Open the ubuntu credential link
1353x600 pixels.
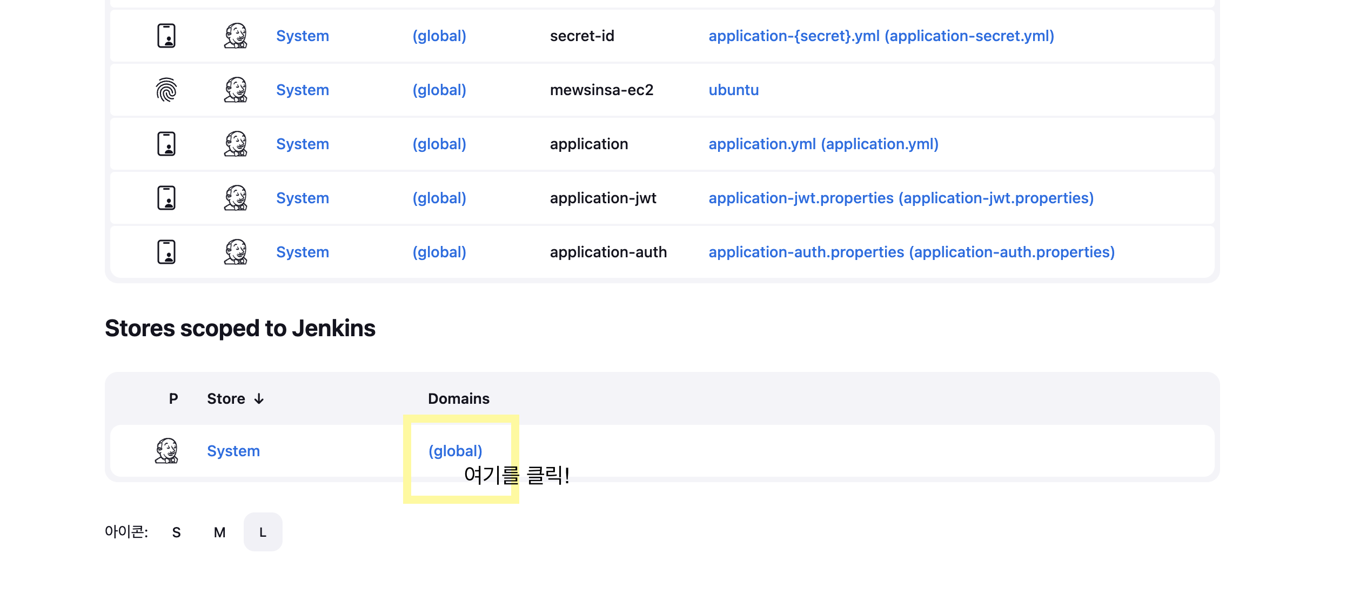(x=733, y=90)
